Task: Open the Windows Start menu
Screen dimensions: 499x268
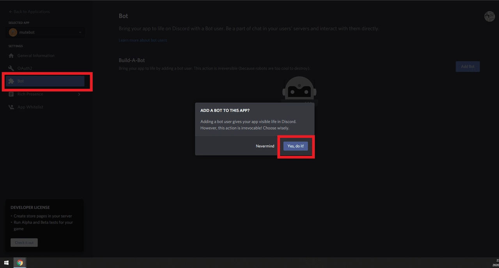Action: (x=6, y=263)
